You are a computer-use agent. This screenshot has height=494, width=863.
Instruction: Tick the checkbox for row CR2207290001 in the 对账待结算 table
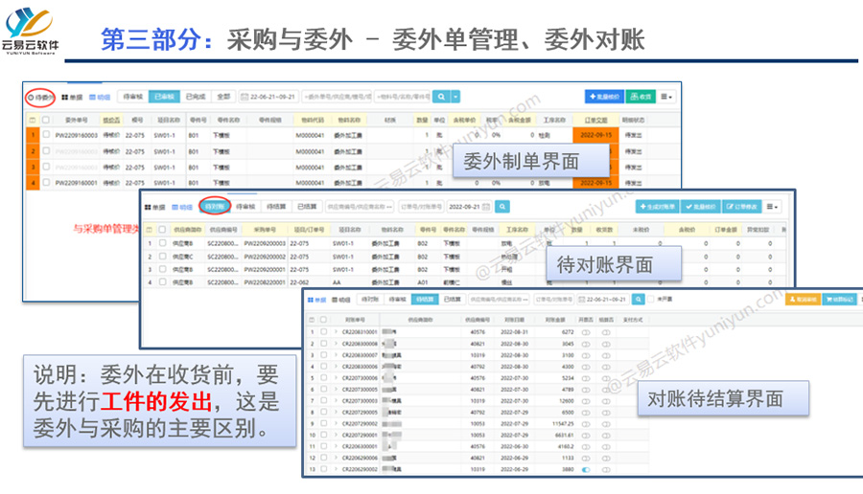324,435
